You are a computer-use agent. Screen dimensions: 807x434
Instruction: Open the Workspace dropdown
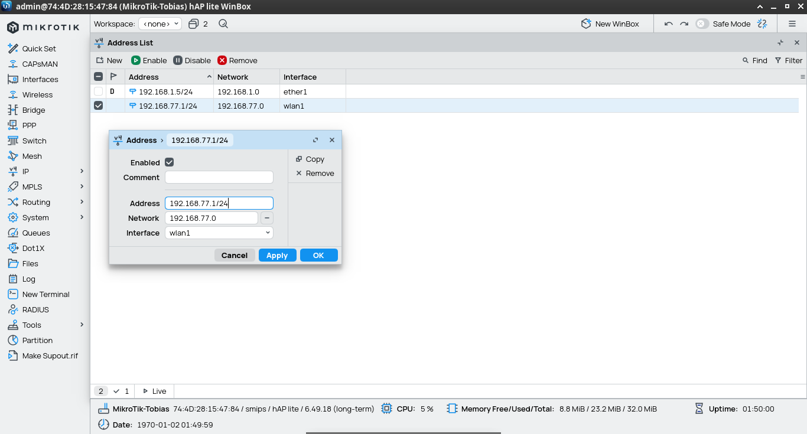160,24
